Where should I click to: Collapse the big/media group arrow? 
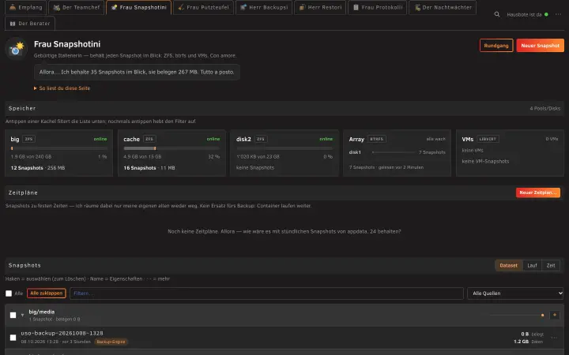(x=22, y=315)
